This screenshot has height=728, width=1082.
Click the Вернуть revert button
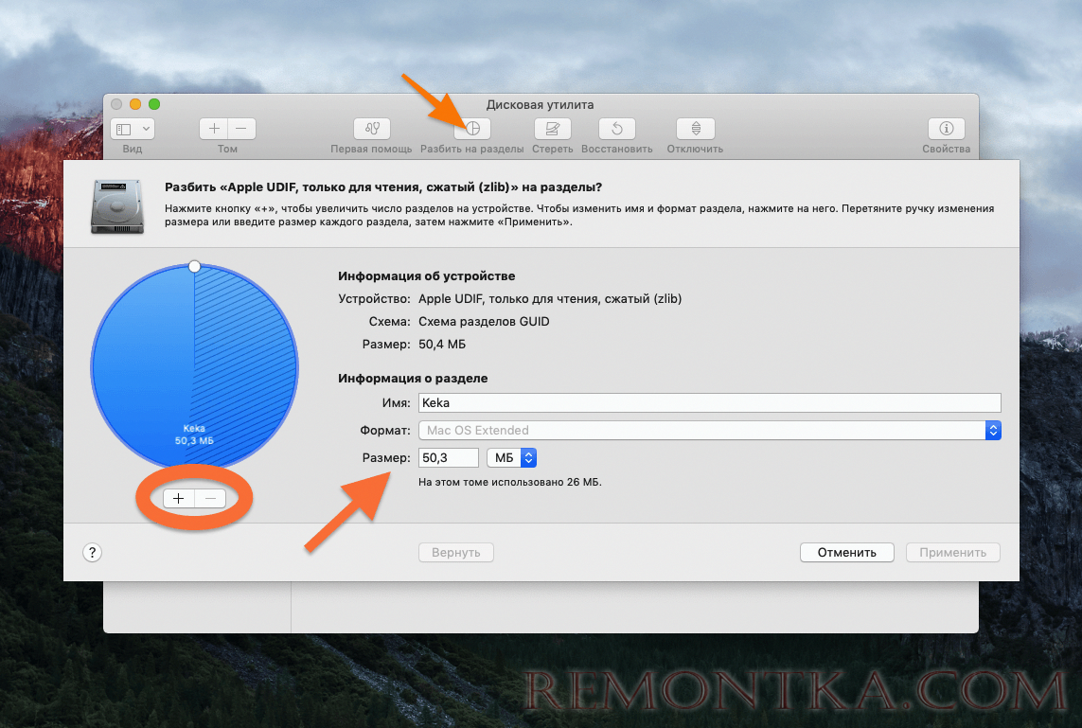(456, 553)
